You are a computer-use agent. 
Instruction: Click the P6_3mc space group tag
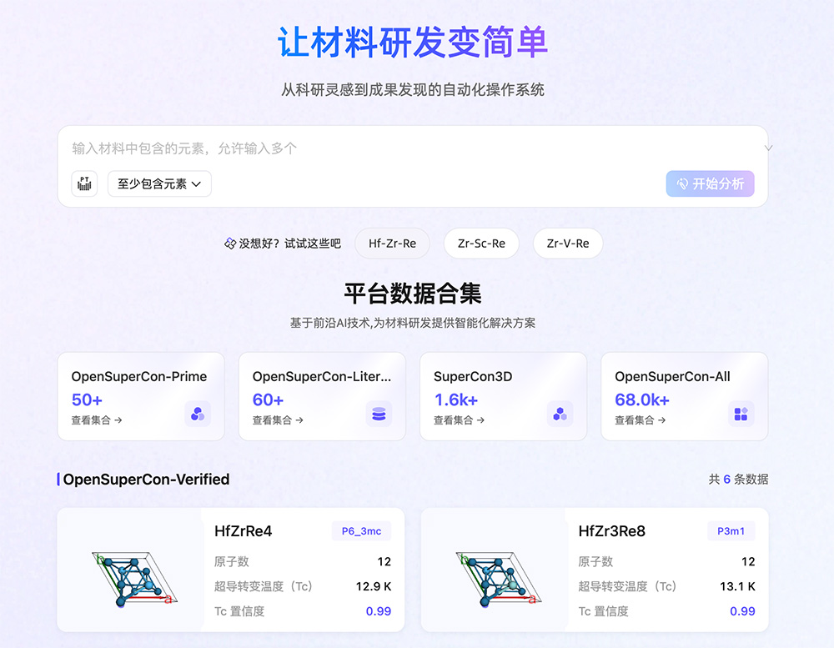361,531
